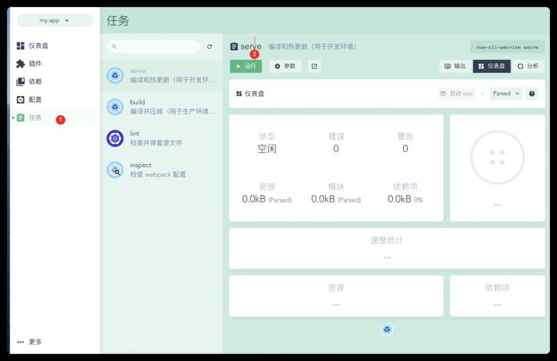Click the tasks clipboard icon in sidebar
557x361 pixels.
point(21,118)
